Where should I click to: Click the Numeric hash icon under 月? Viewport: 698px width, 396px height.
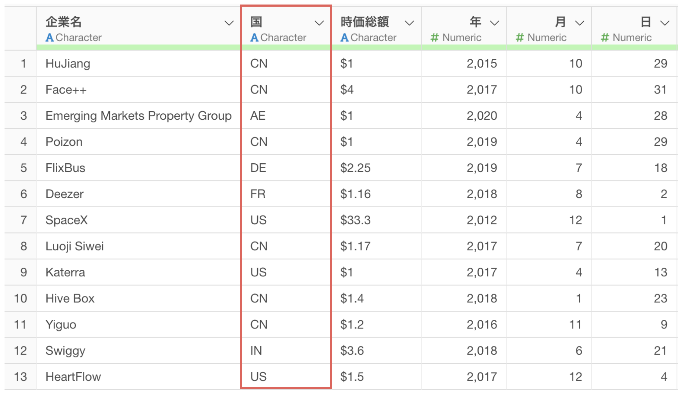coord(519,38)
